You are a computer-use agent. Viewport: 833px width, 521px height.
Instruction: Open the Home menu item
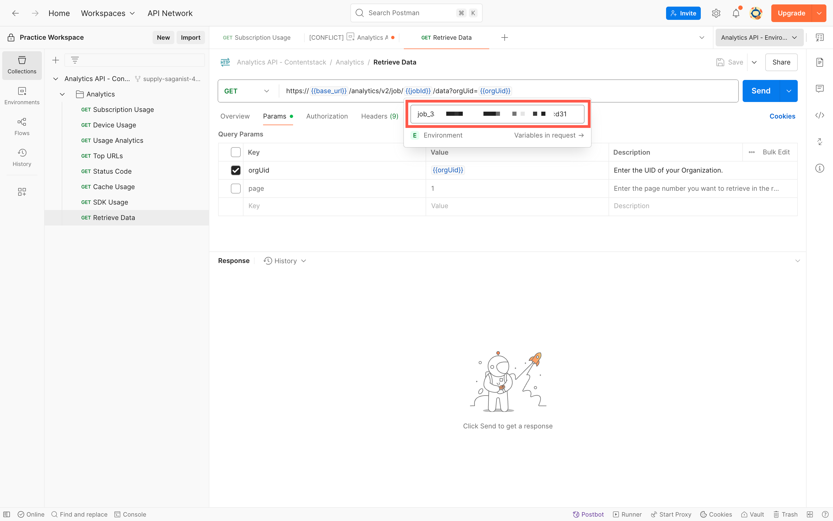tap(59, 13)
